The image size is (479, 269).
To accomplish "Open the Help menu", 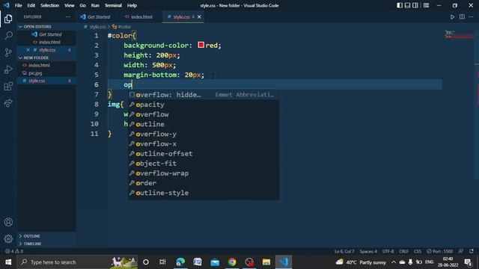I will 132,5.
